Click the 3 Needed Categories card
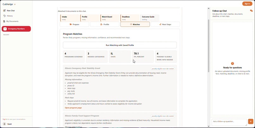 click(x=97, y=56)
